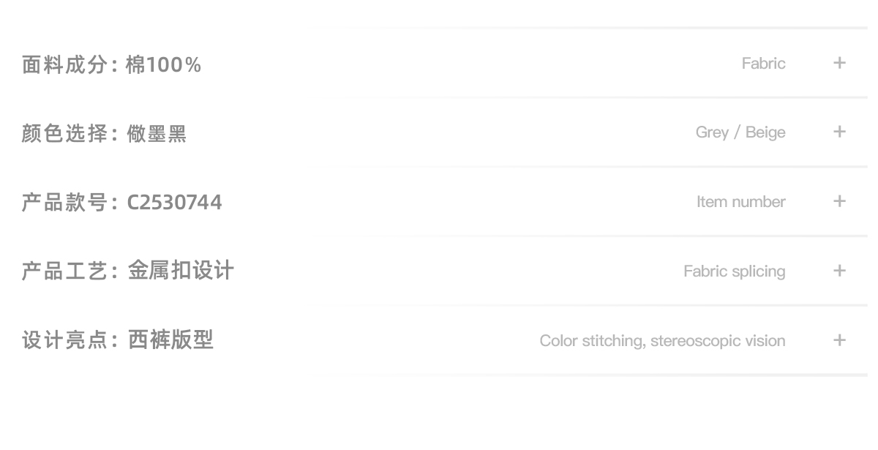This screenshot has width=878, height=450.
Task: Expand the Item number plus icon
Action: 839,201
